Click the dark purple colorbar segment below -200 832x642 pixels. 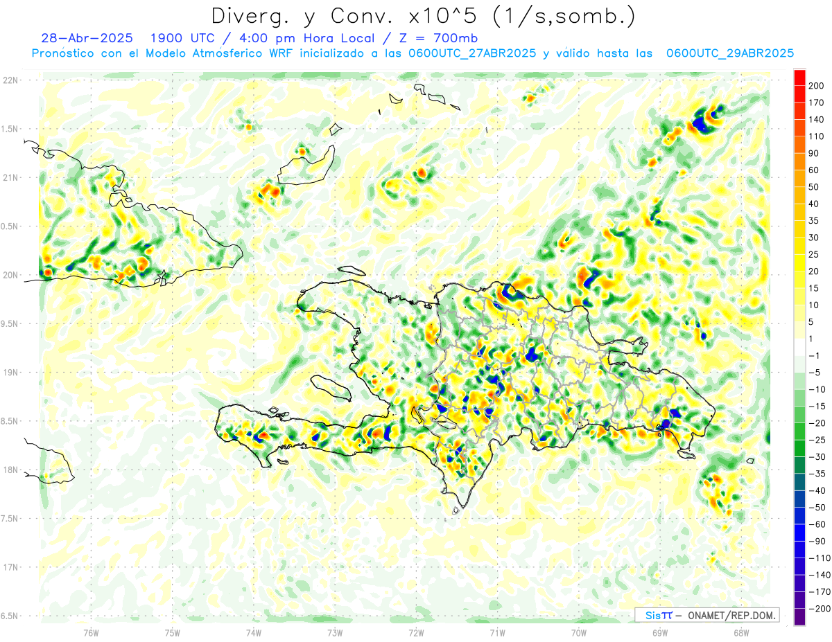800,616
